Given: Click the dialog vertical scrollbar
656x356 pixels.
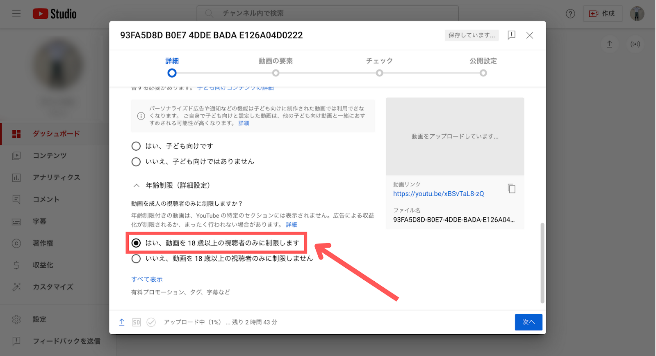Looking at the screenshot, I should tap(542, 263).
